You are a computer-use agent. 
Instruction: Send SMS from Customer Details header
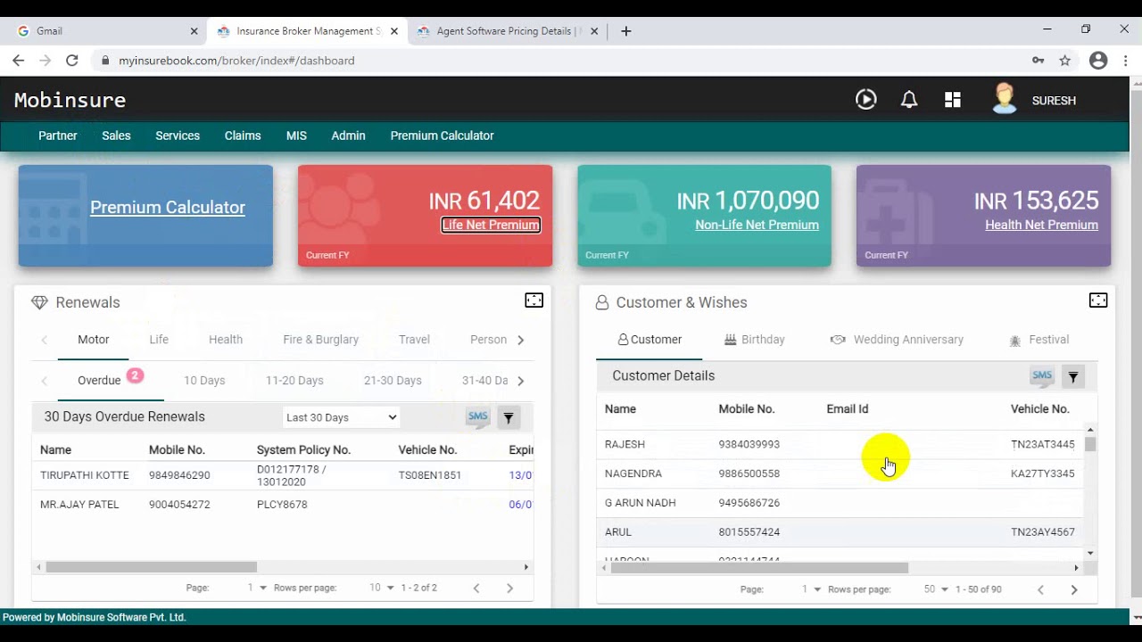tap(1042, 376)
